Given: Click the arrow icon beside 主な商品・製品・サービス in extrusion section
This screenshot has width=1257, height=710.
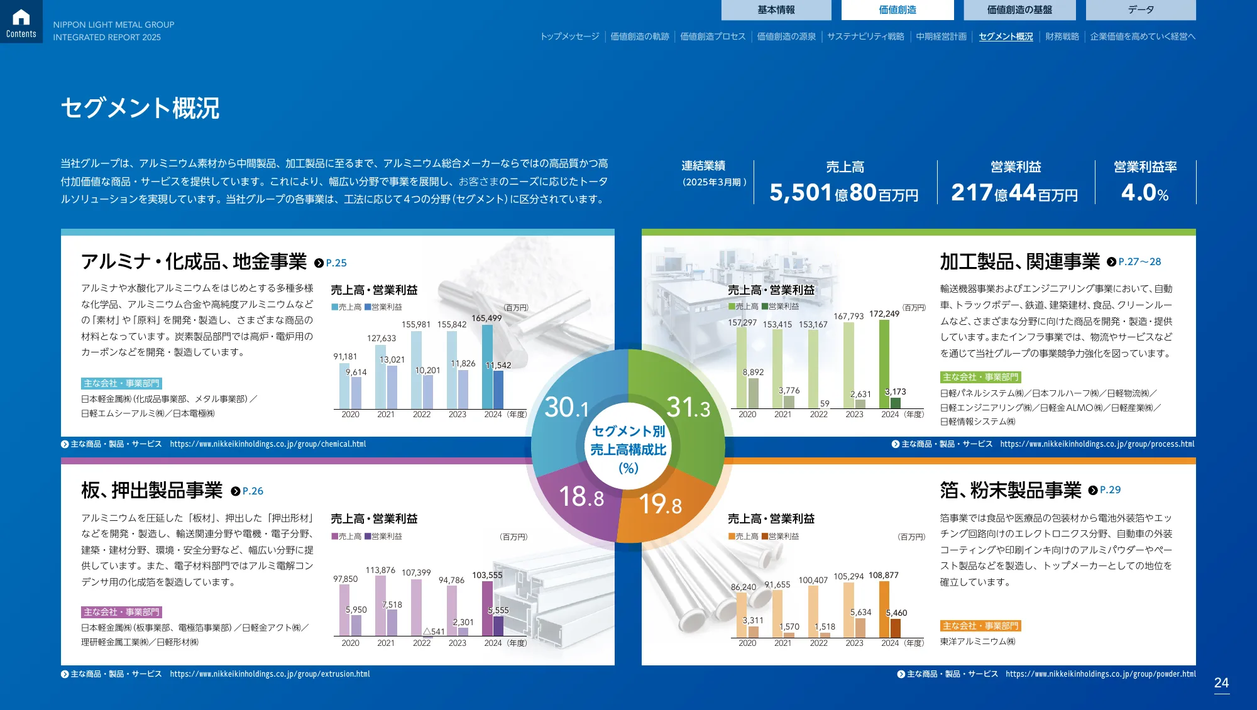Looking at the screenshot, I should 64,674.
